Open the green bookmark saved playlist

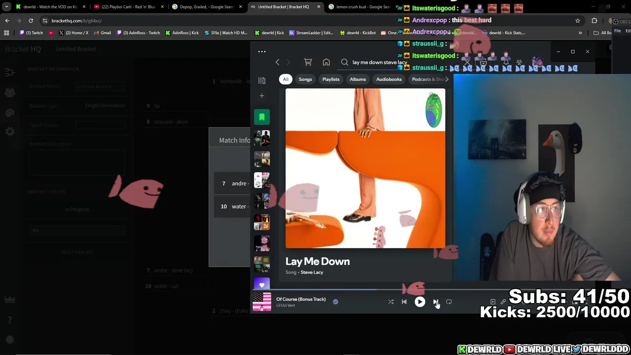click(262, 117)
